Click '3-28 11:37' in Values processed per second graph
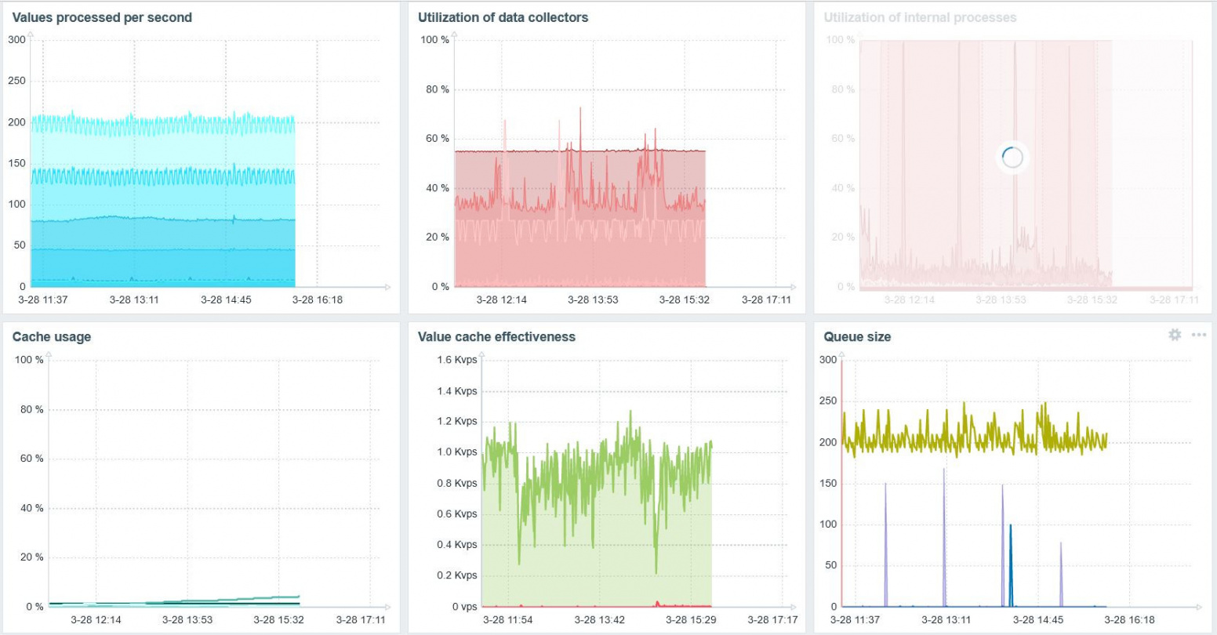The image size is (1217, 635). (43, 299)
